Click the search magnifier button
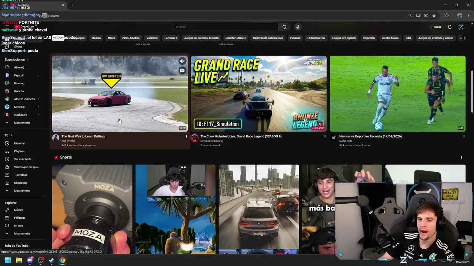 tap(284, 27)
